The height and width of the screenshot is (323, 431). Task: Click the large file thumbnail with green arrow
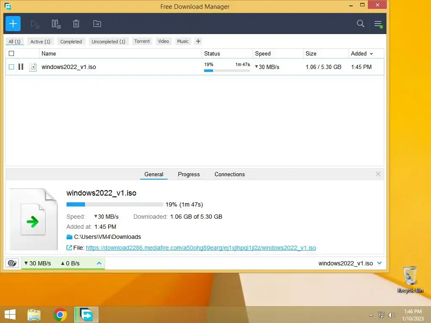[x=34, y=219]
